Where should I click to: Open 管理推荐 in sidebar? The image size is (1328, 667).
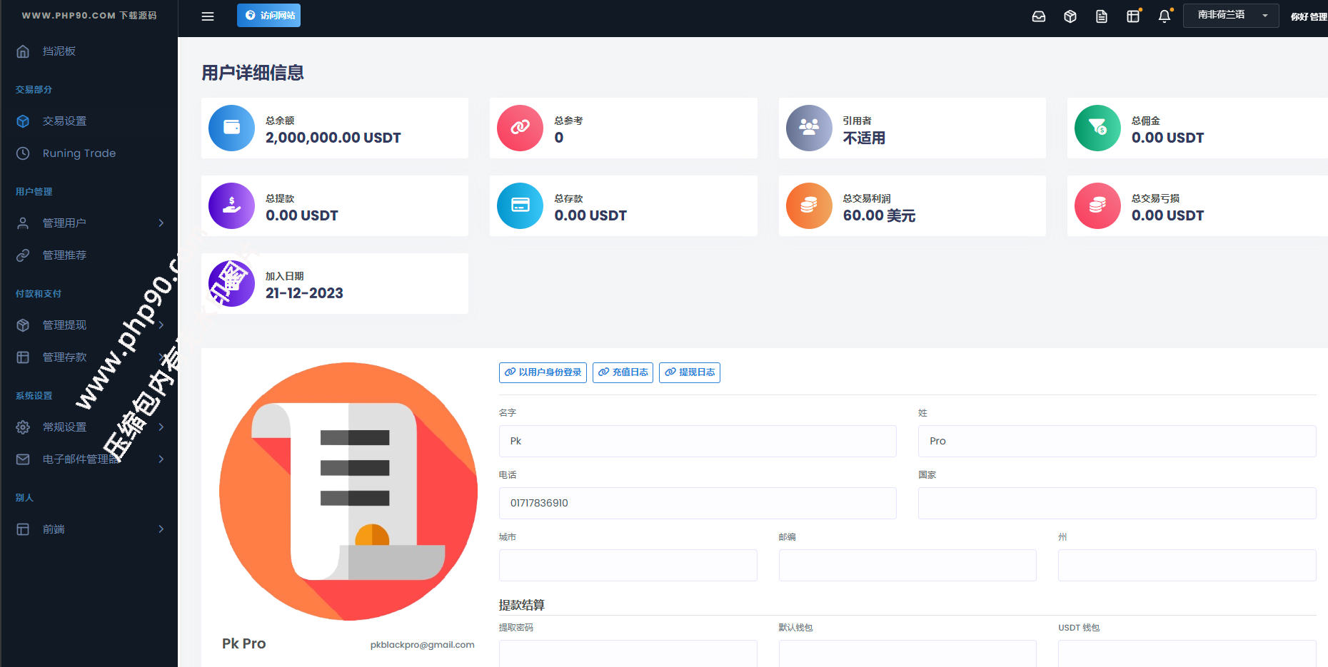click(64, 255)
